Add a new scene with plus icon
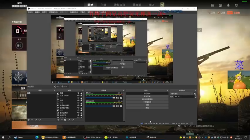 29,120
